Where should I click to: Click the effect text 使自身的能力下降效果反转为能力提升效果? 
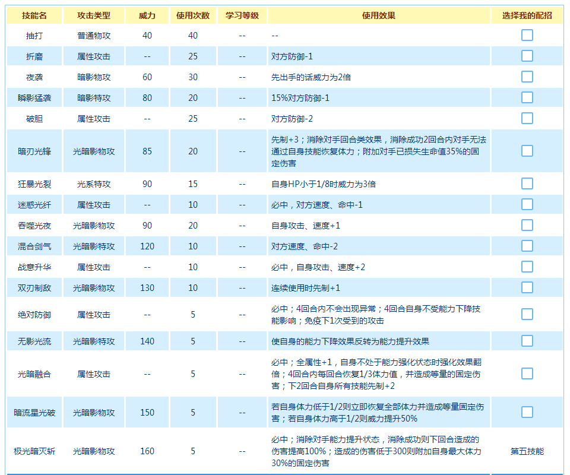click(350, 341)
